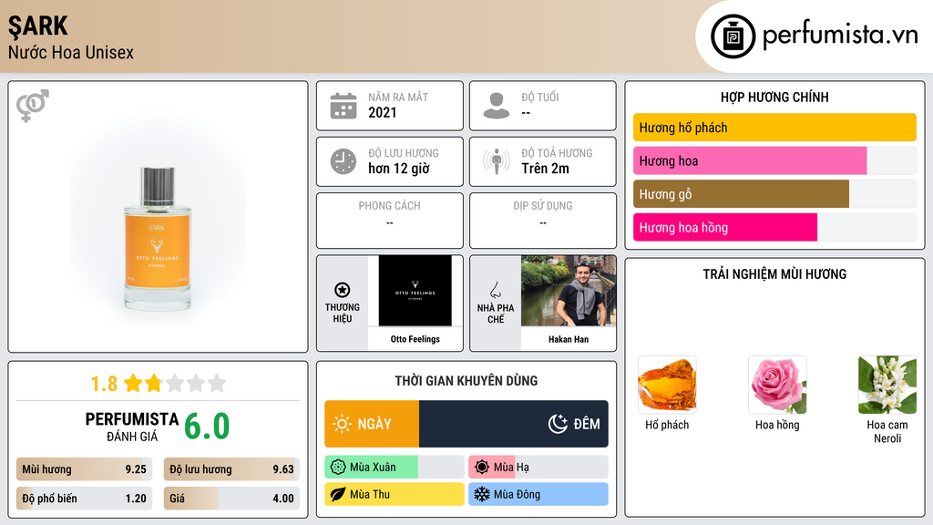Screen dimensions: 933x525
Task: Click the unisex gender symbol icon
Action: 33,106
